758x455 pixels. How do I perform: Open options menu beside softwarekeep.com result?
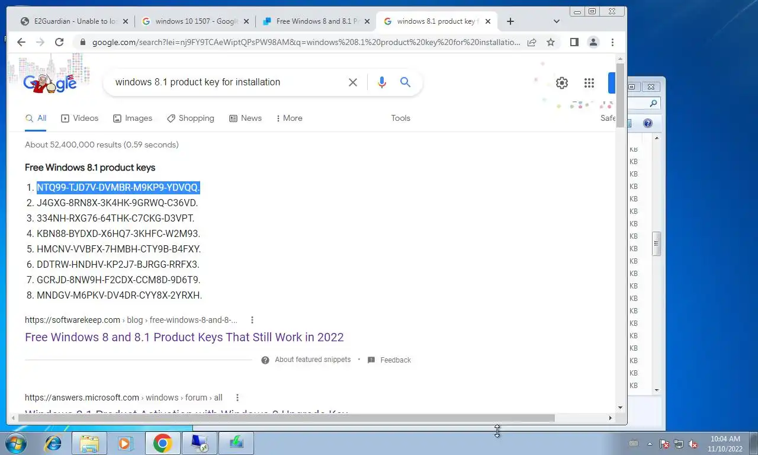tap(252, 320)
